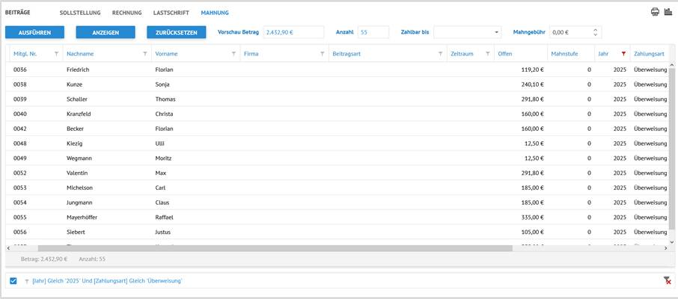Open filter for Mitgl. Nr. column
The width and height of the screenshot is (678, 299).
click(56, 54)
